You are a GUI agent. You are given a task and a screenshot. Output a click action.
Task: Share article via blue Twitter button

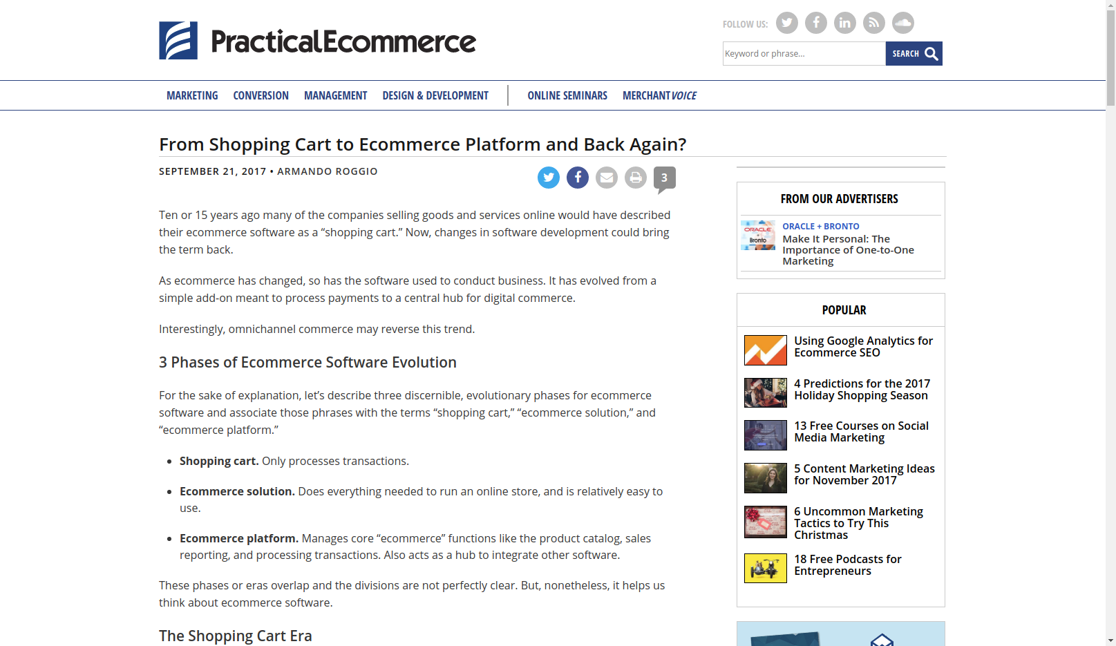click(549, 178)
